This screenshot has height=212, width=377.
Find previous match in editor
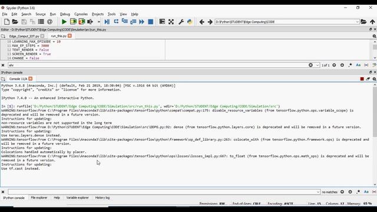(334, 65)
